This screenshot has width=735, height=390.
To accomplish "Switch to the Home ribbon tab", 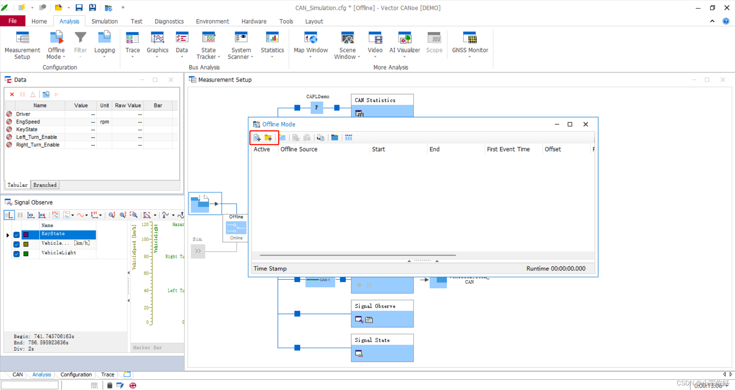I will [x=39, y=21].
